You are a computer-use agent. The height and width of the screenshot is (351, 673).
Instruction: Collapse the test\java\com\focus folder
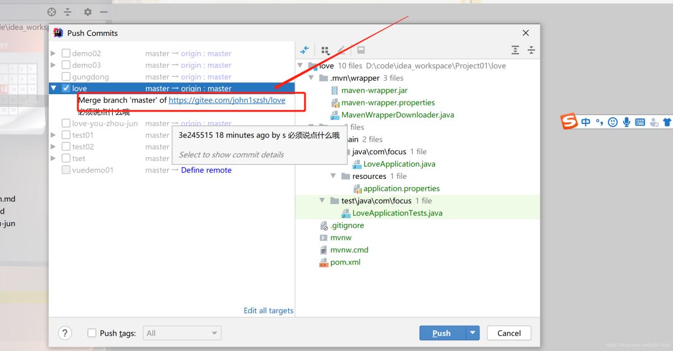pyautogui.click(x=322, y=201)
